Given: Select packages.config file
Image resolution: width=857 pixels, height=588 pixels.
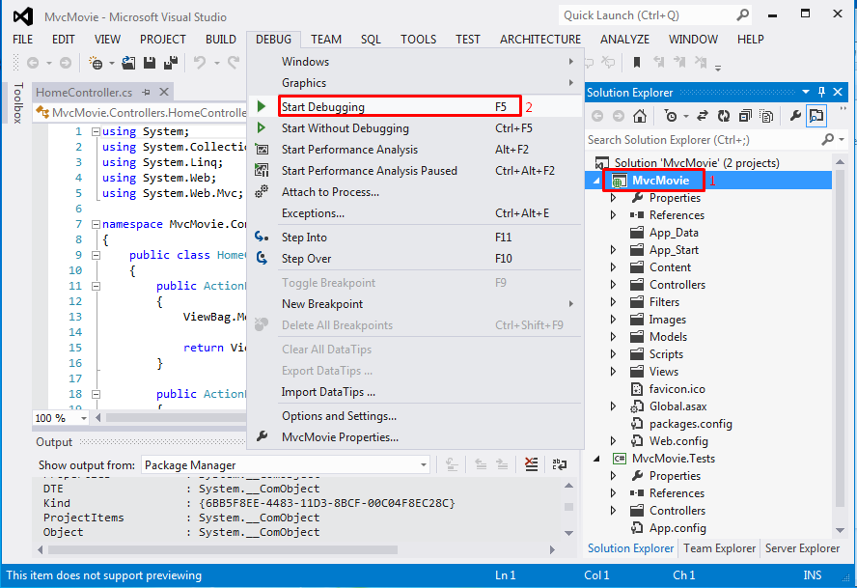Looking at the screenshot, I should pyautogui.click(x=690, y=423).
